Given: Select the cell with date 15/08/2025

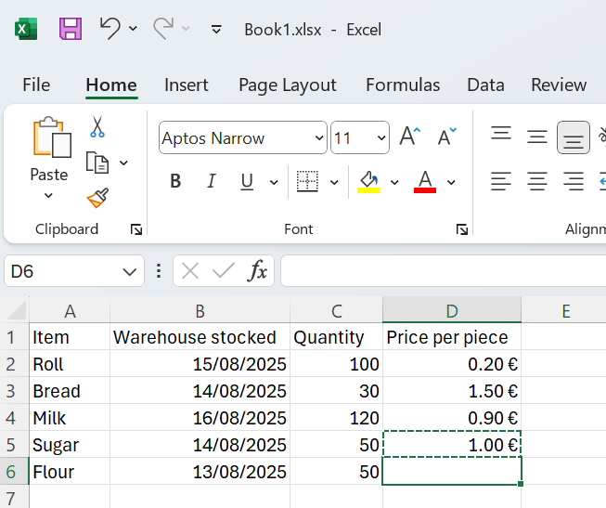Looking at the screenshot, I should 200,364.
